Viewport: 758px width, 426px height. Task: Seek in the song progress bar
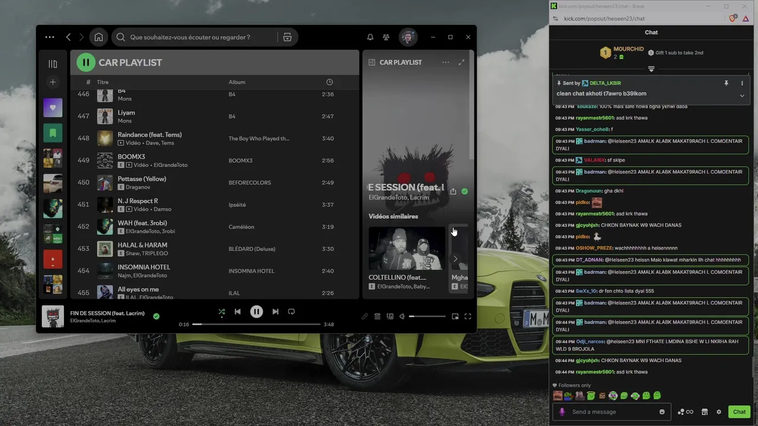tap(256, 324)
